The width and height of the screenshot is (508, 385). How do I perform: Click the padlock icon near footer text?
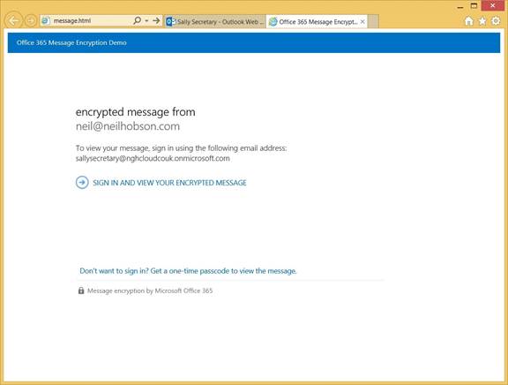tap(81, 291)
